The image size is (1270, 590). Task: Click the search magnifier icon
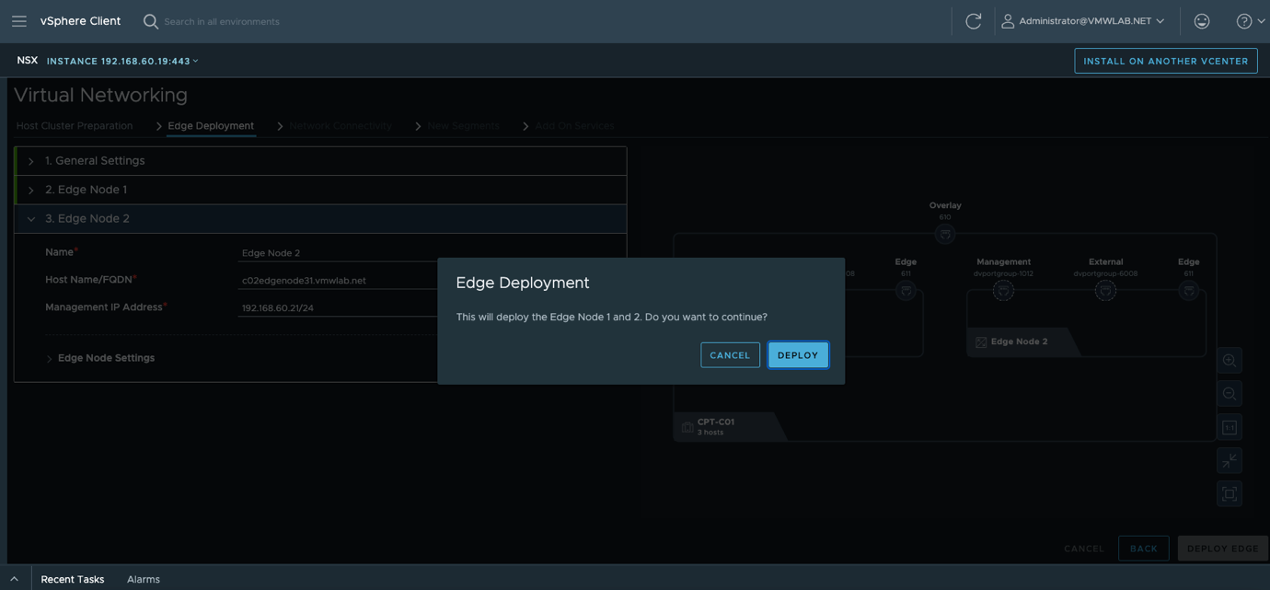[x=151, y=21]
